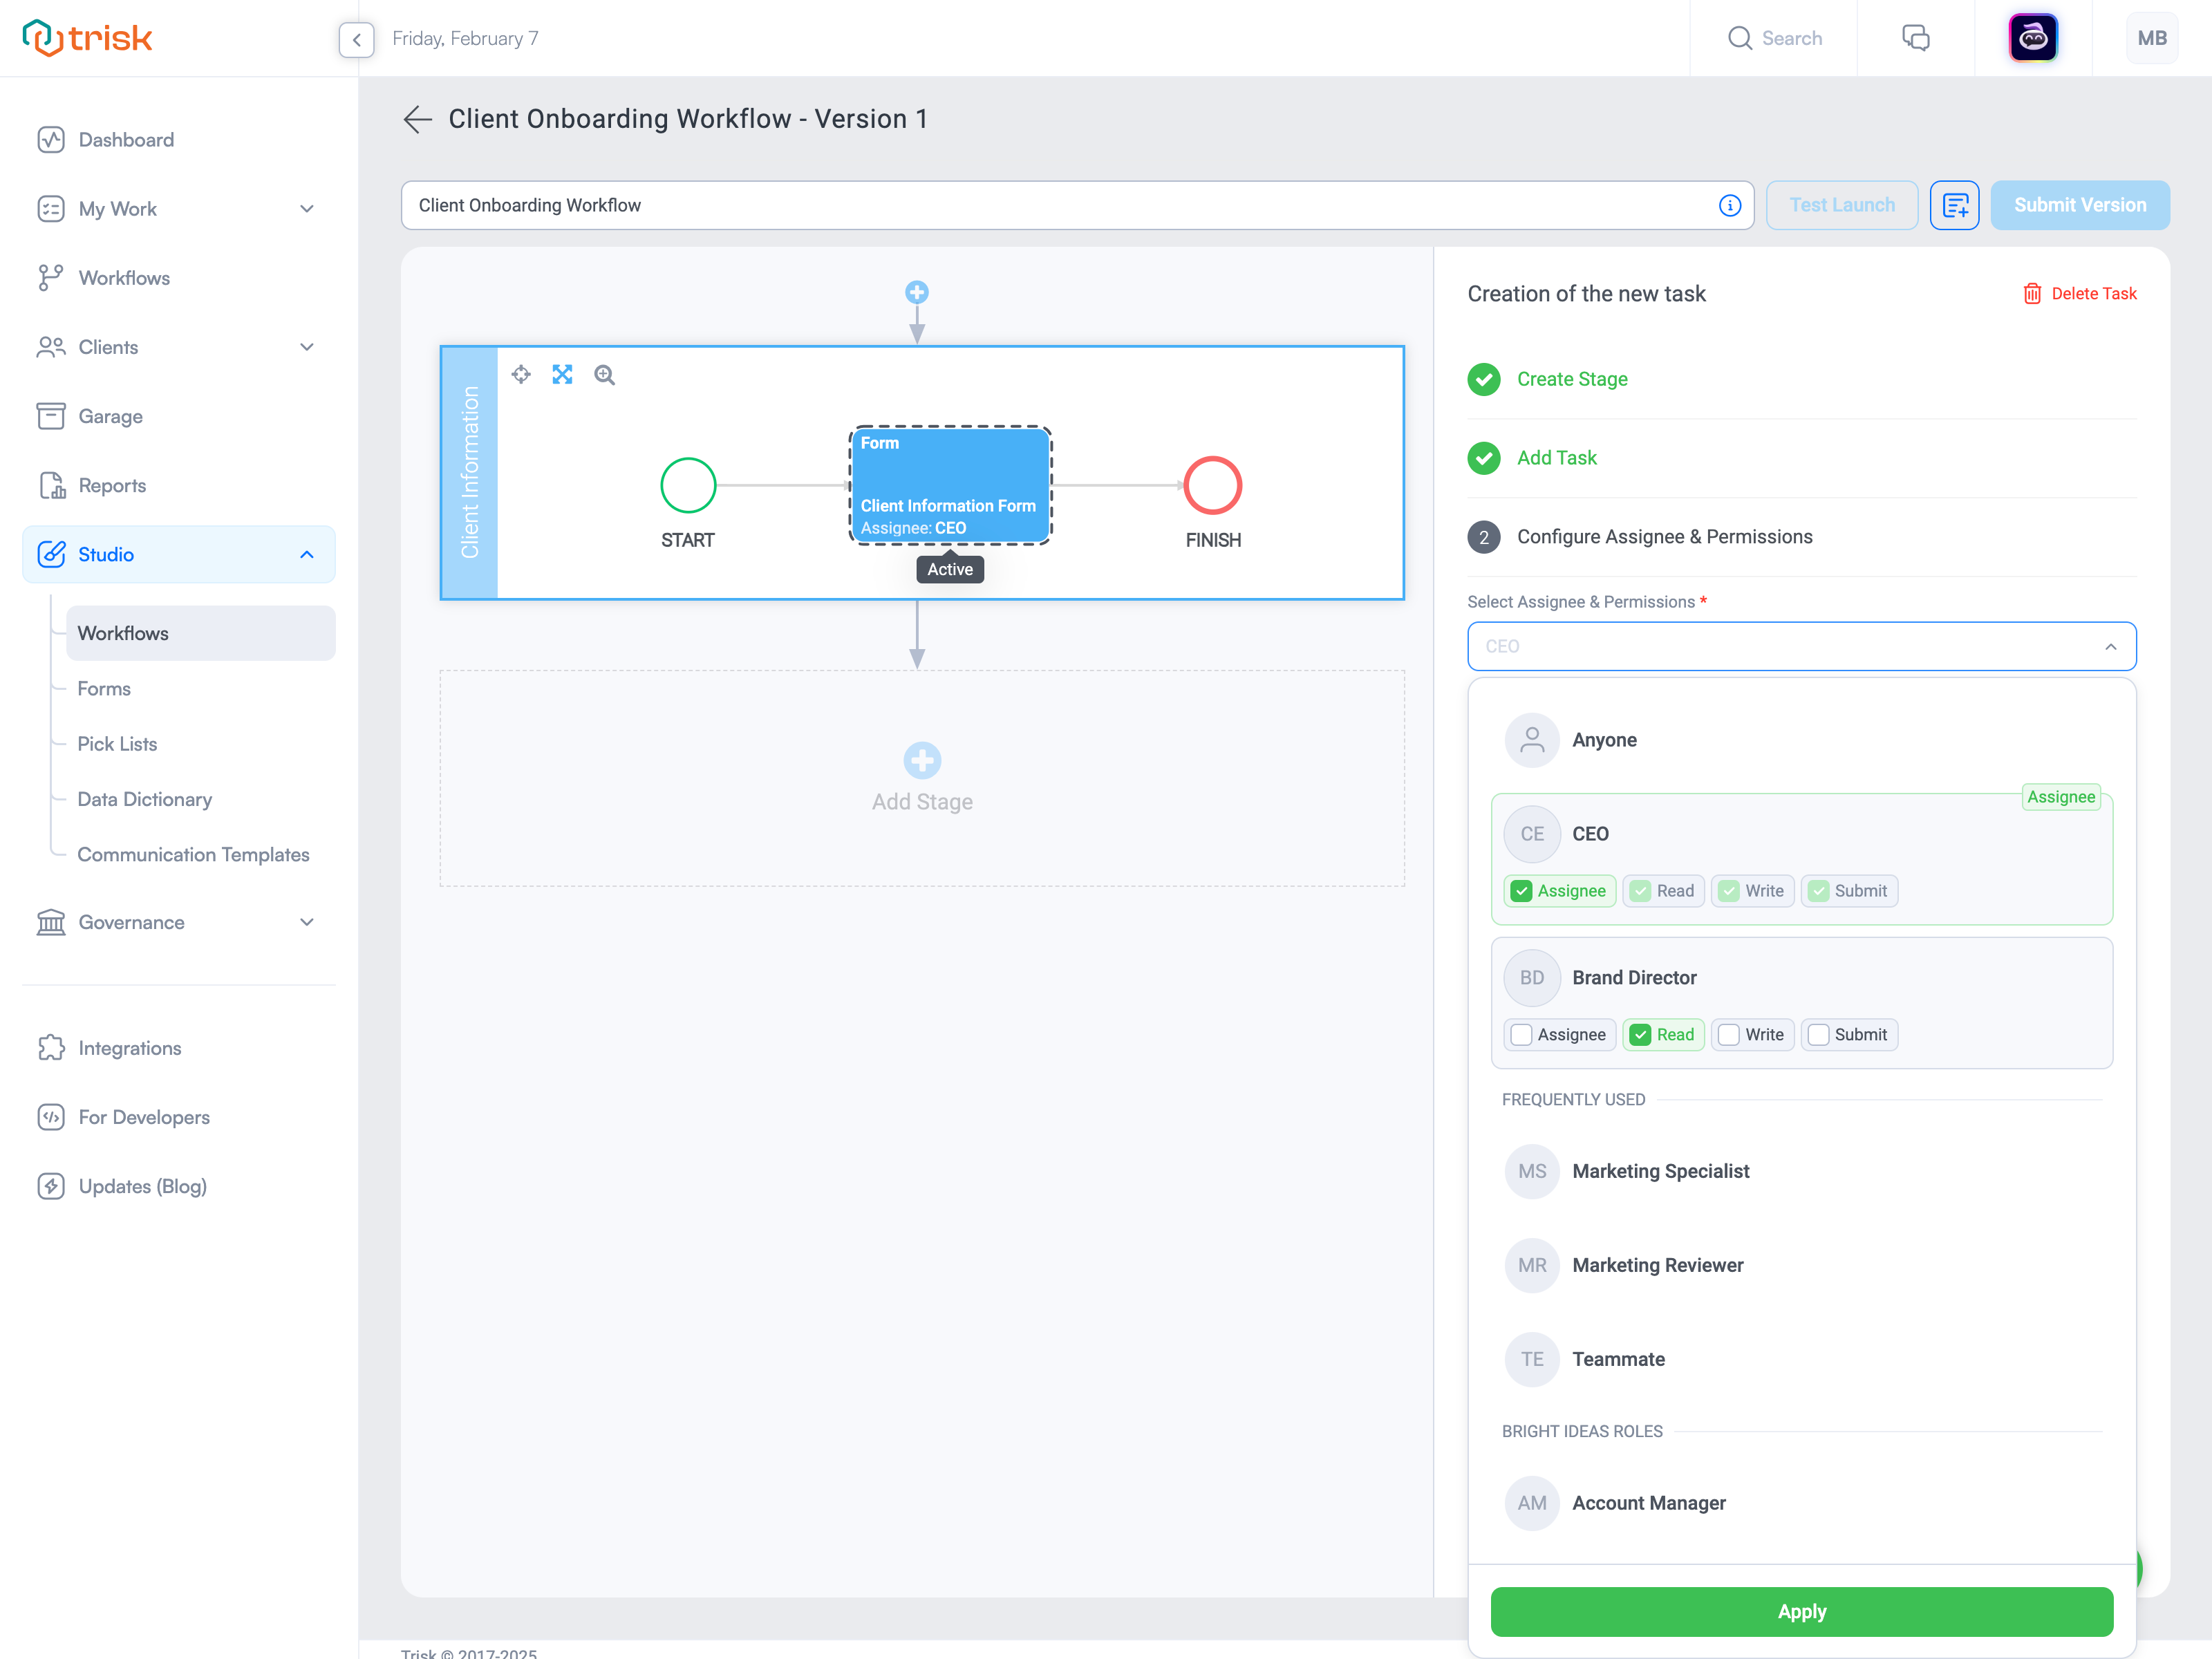Click the Add Task step
The image size is (2212, 1659).
[1557, 458]
